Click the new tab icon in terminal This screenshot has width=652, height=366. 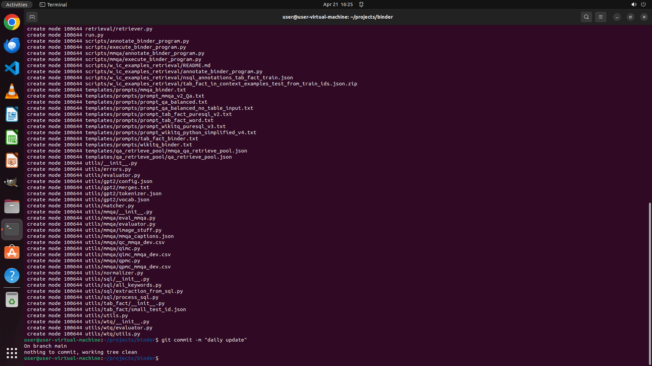[x=32, y=17]
